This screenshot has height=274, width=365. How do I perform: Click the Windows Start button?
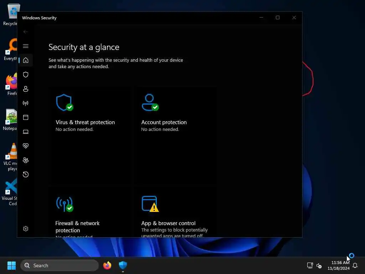(x=11, y=265)
